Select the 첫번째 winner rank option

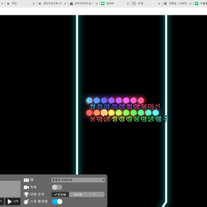click(60, 194)
